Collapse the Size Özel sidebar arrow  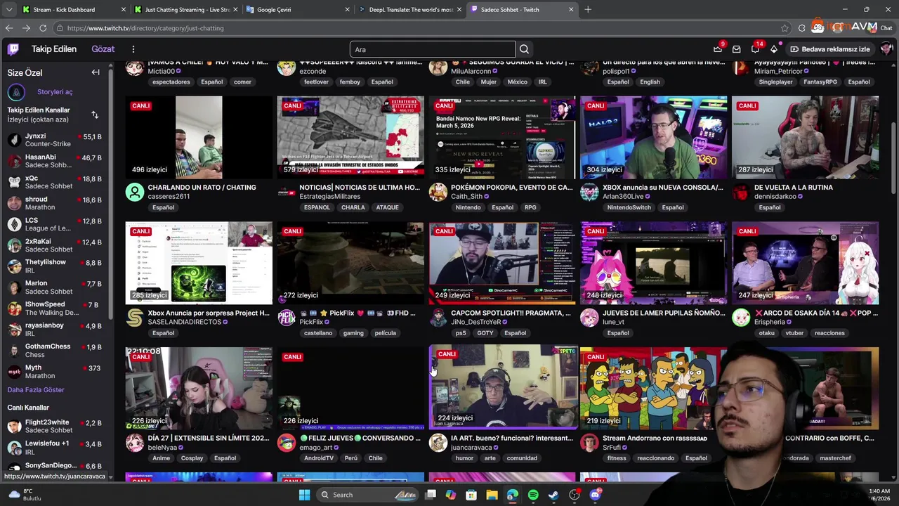(96, 72)
